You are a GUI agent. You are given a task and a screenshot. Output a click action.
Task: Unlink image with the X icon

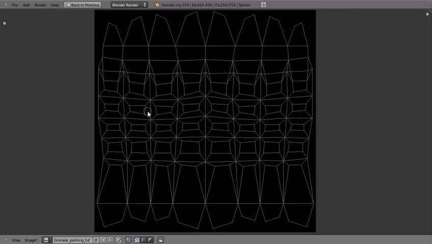coord(110,240)
